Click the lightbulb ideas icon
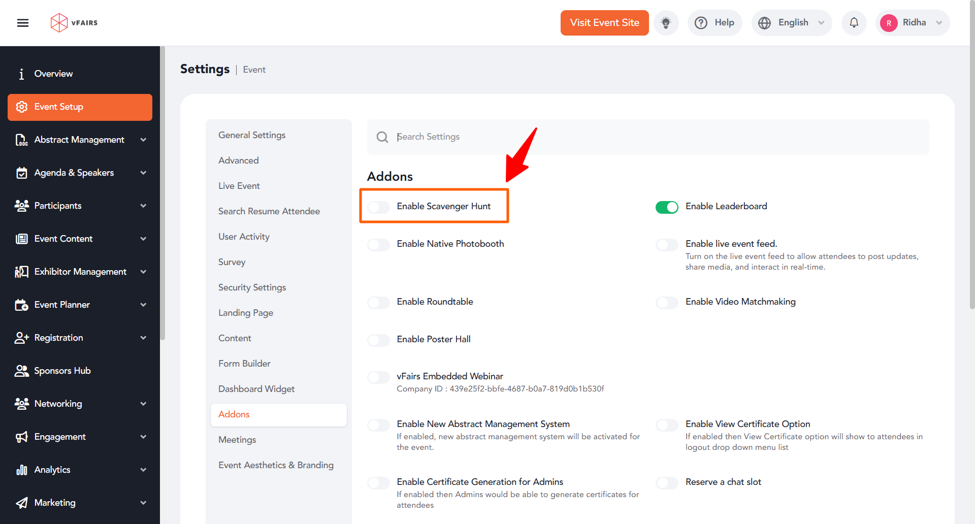The height and width of the screenshot is (524, 975). point(666,23)
